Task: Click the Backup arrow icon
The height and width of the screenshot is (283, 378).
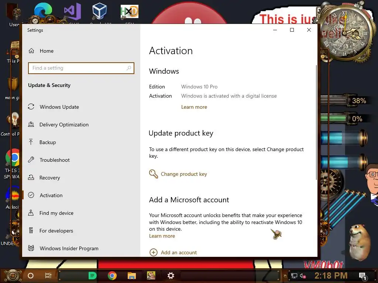Action: (31, 142)
